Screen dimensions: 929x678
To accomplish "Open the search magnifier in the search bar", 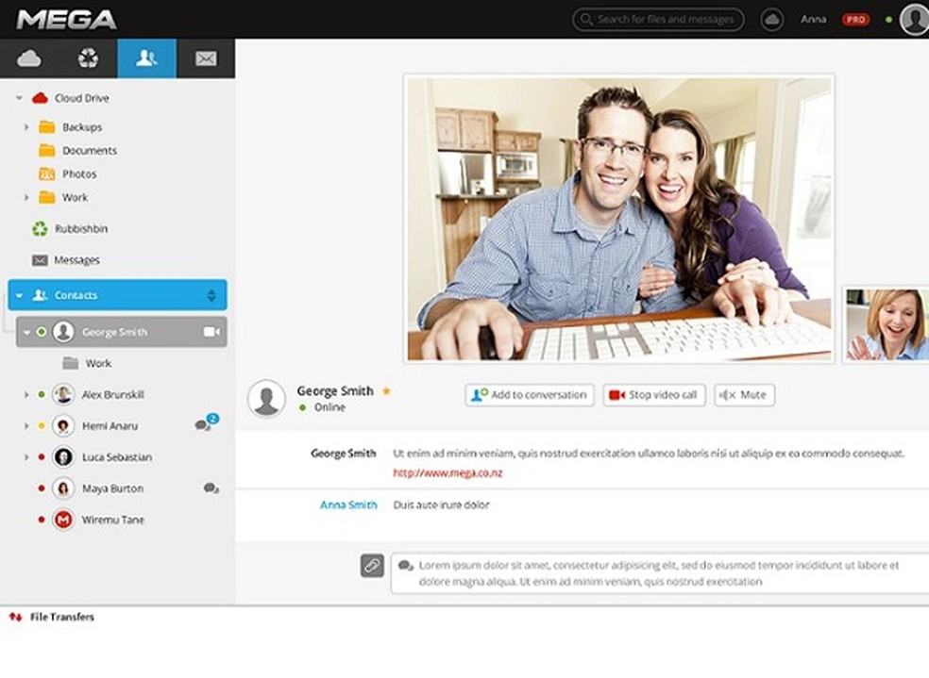I will [x=587, y=19].
